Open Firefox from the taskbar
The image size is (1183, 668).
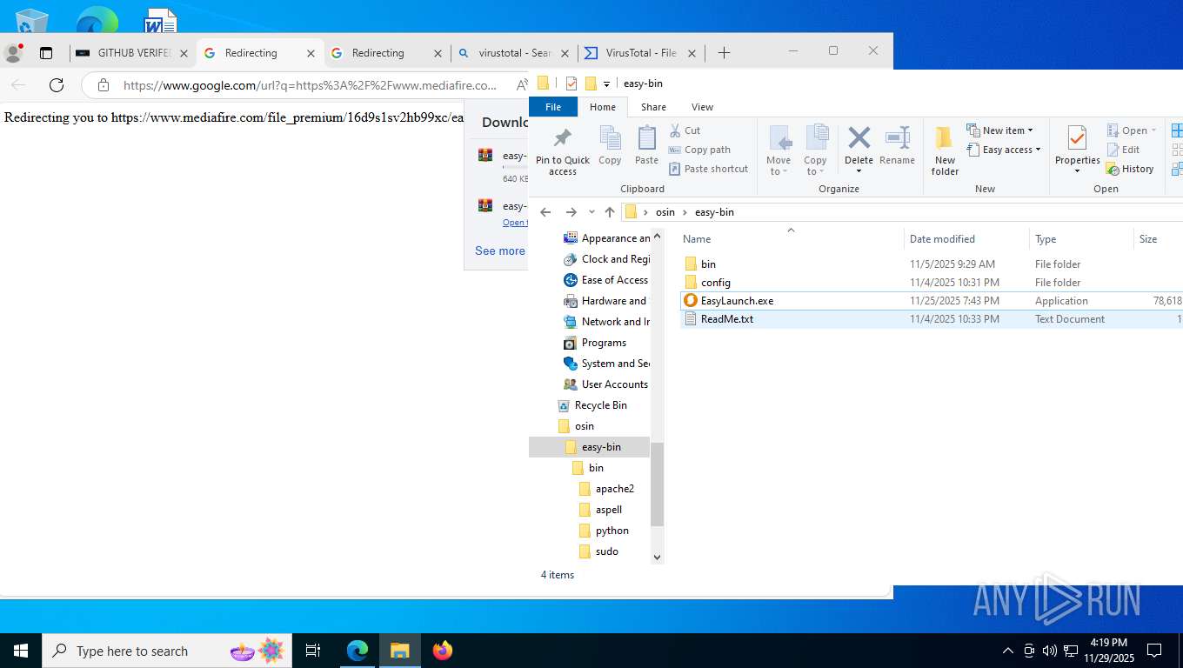click(x=443, y=651)
